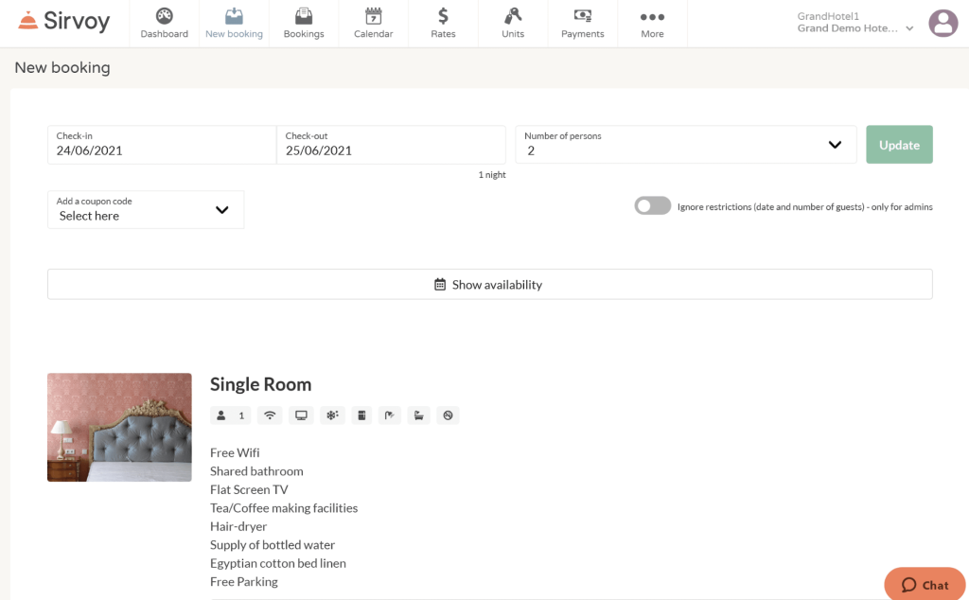The height and width of the screenshot is (600, 969).
Task: Go to the Bookings page
Action: (x=304, y=24)
